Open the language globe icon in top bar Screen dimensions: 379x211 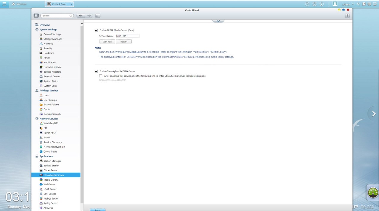(x=369, y=4)
